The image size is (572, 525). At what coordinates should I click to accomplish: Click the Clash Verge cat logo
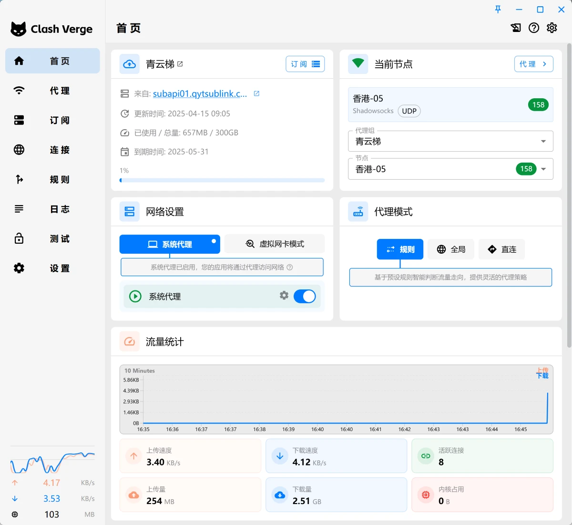click(x=19, y=29)
